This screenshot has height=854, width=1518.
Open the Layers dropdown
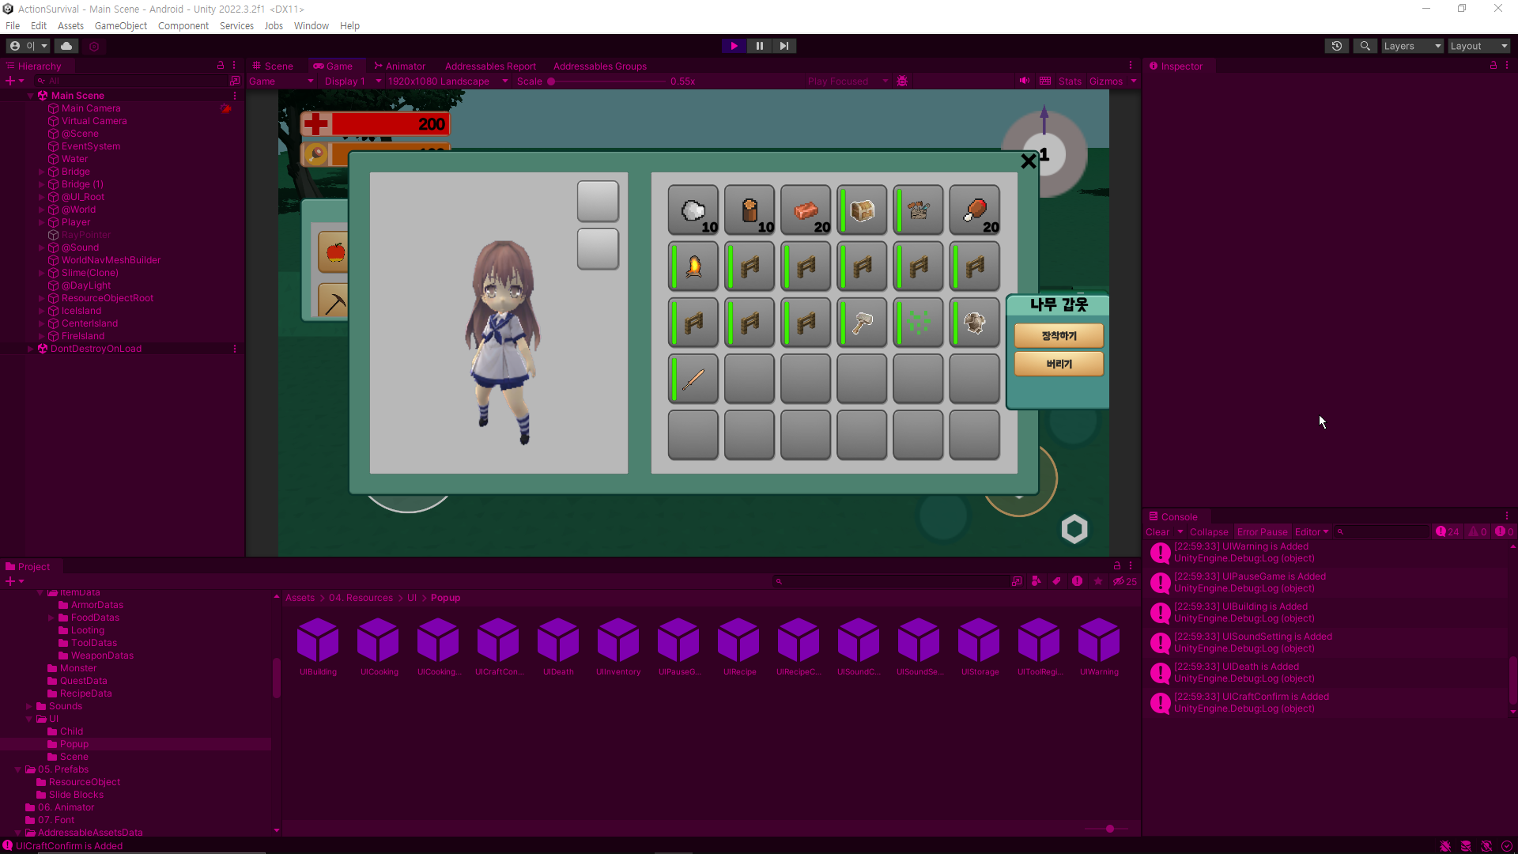click(1412, 46)
